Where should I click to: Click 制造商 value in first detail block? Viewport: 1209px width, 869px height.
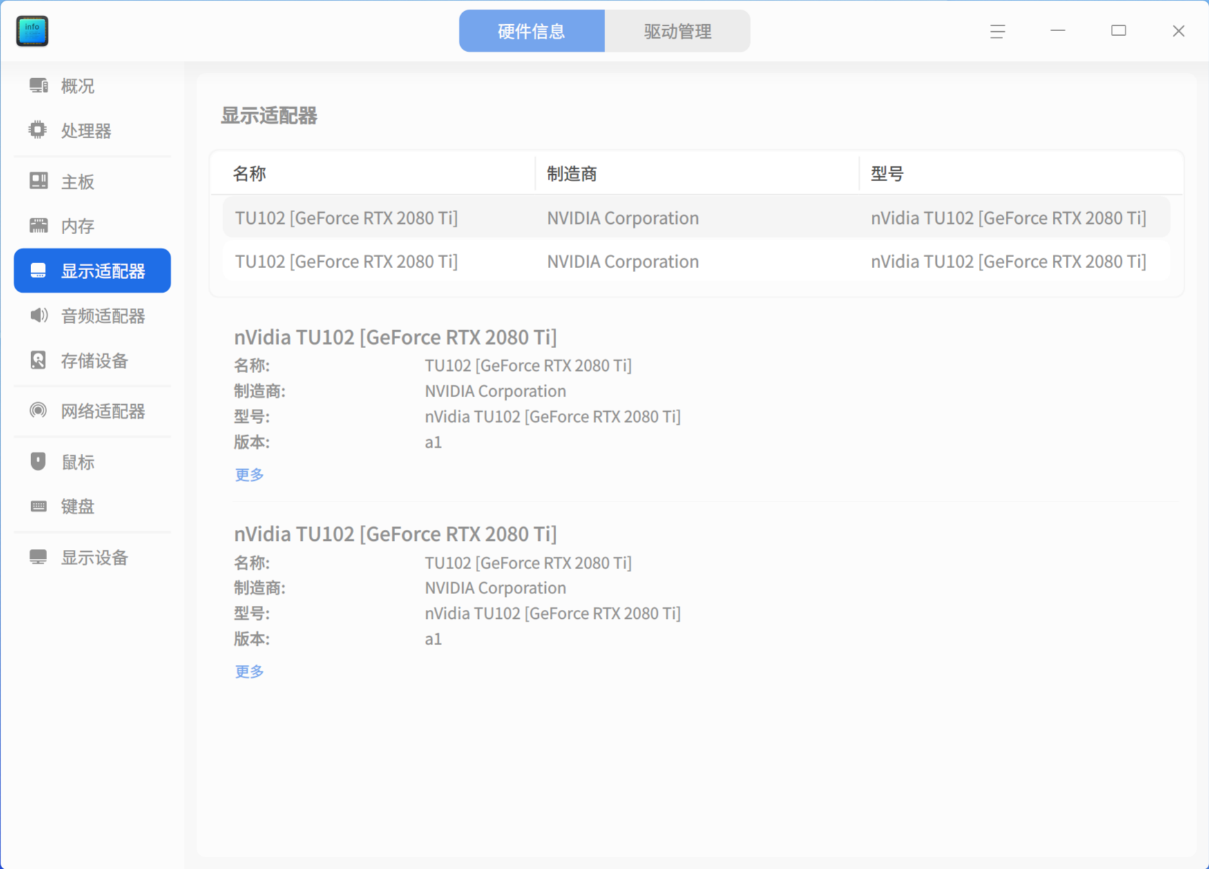(x=495, y=391)
